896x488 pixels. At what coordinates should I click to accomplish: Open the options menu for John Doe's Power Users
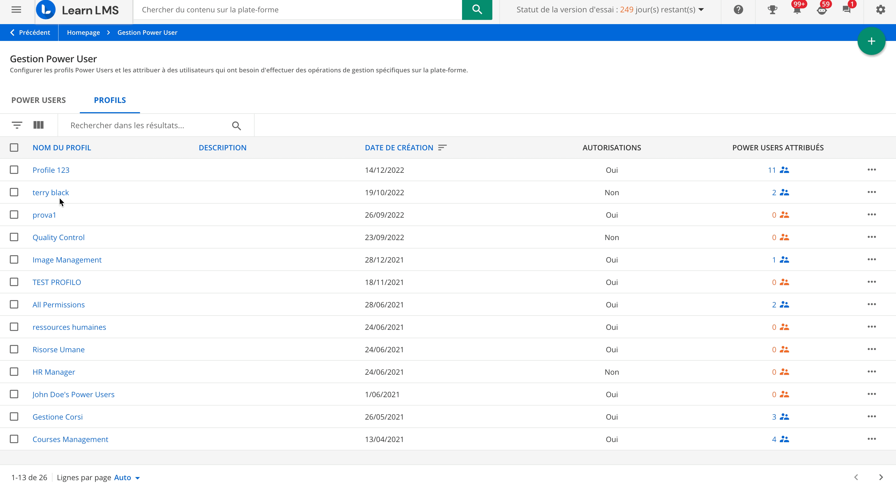click(x=871, y=394)
